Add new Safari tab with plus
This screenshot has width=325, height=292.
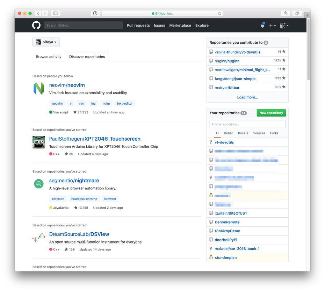click(x=307, y=15)
